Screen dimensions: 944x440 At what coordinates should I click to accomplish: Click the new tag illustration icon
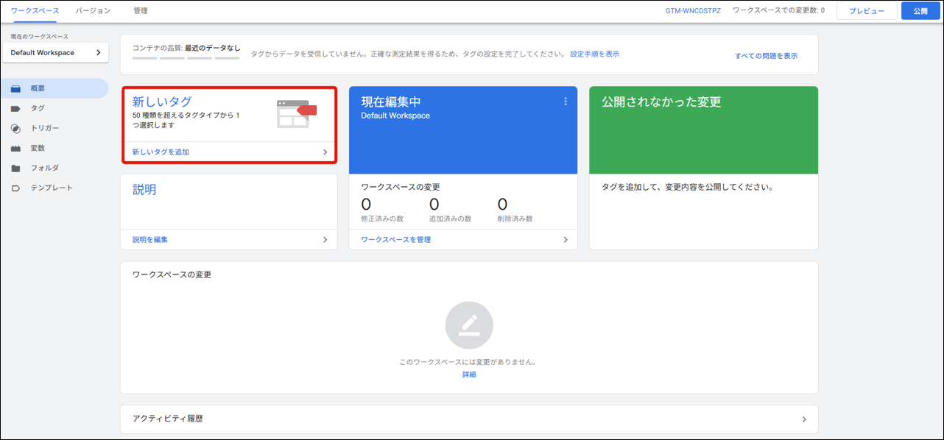tap(296, 114)
